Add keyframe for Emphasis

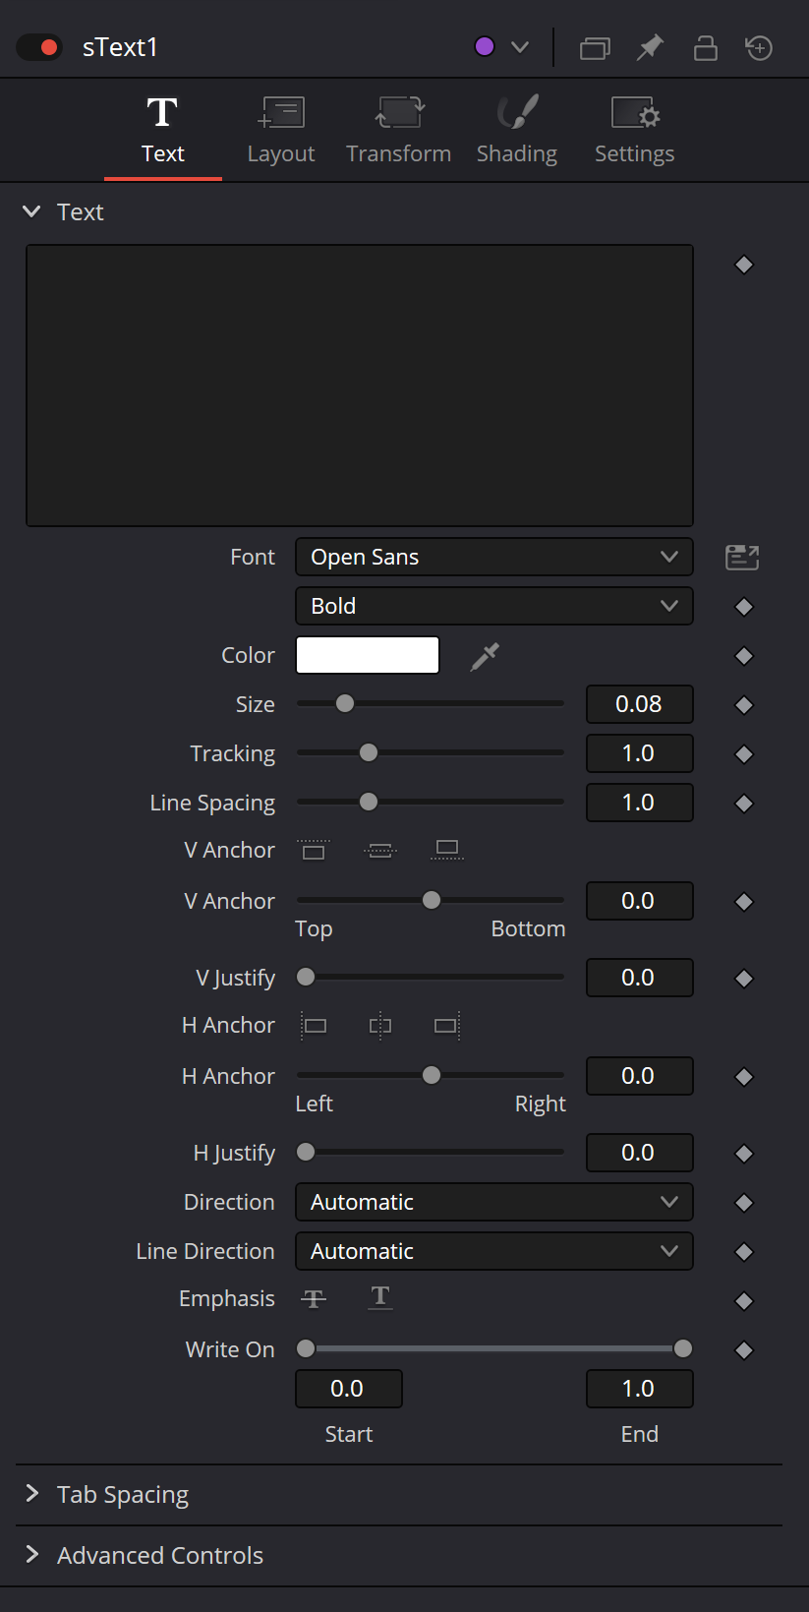click(744, 1301)
